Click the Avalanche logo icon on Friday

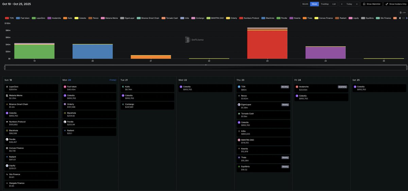pyautogui.click(x=297, y=87)
